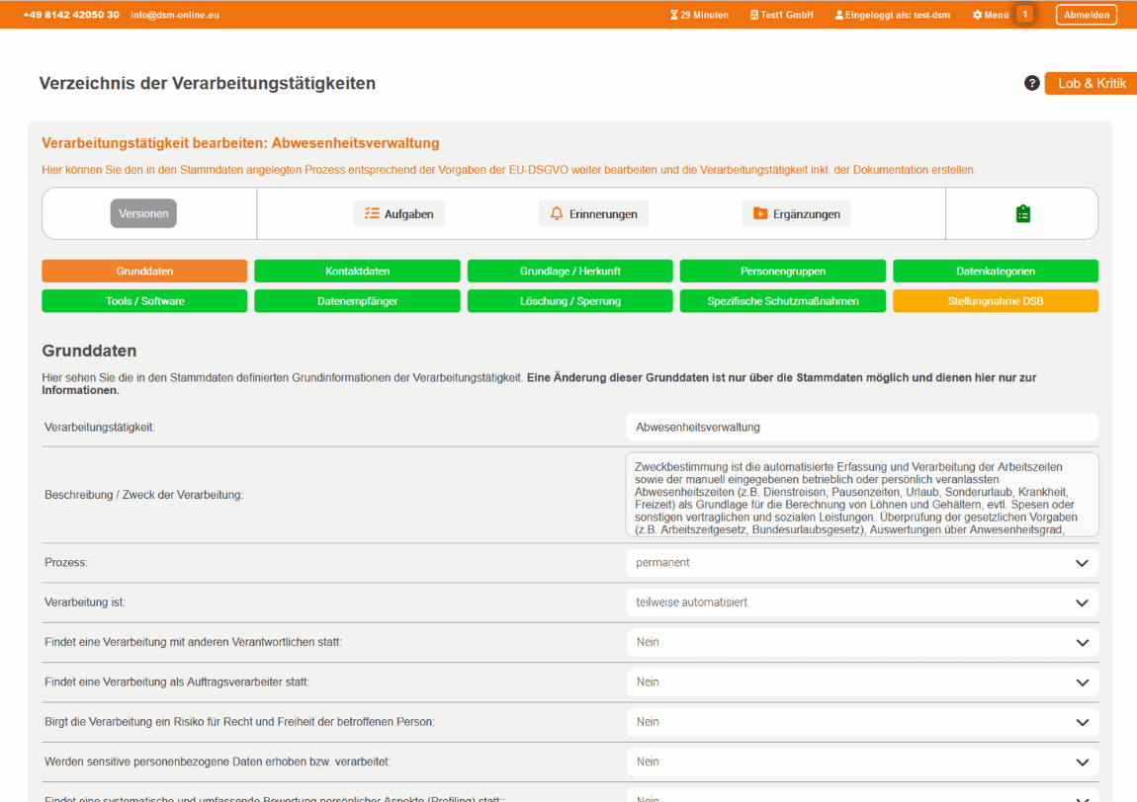The image size is (1137, 802).
Task: Switch to the Kontaktdaten tab
Action: (357, 271)
